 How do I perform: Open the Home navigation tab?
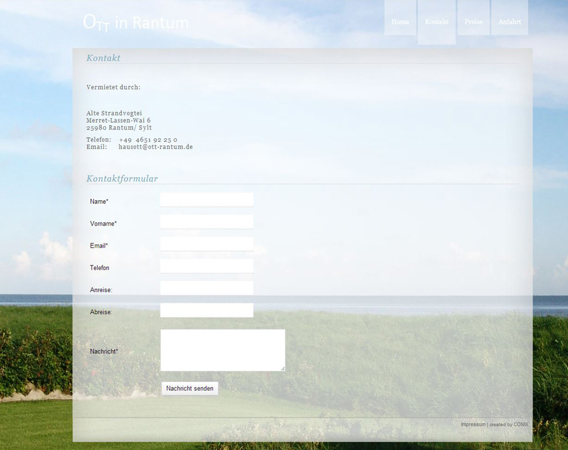pos(400,22)
